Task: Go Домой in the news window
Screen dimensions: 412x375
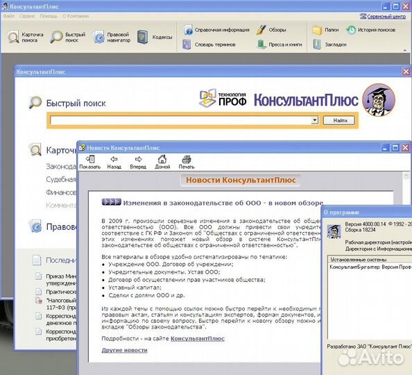Action: pos(162,162)
